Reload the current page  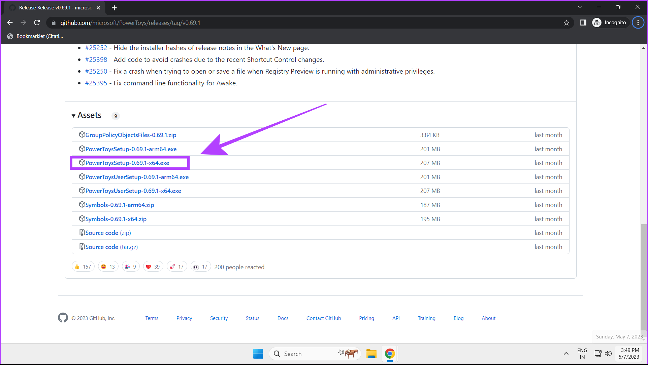[x=37, y=23]
